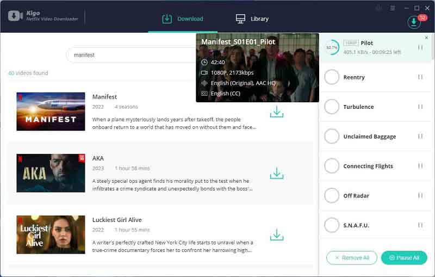Open the AKA poster thumbnail
The height and width of the screenshot is (277, 435).
coord(51,173)
